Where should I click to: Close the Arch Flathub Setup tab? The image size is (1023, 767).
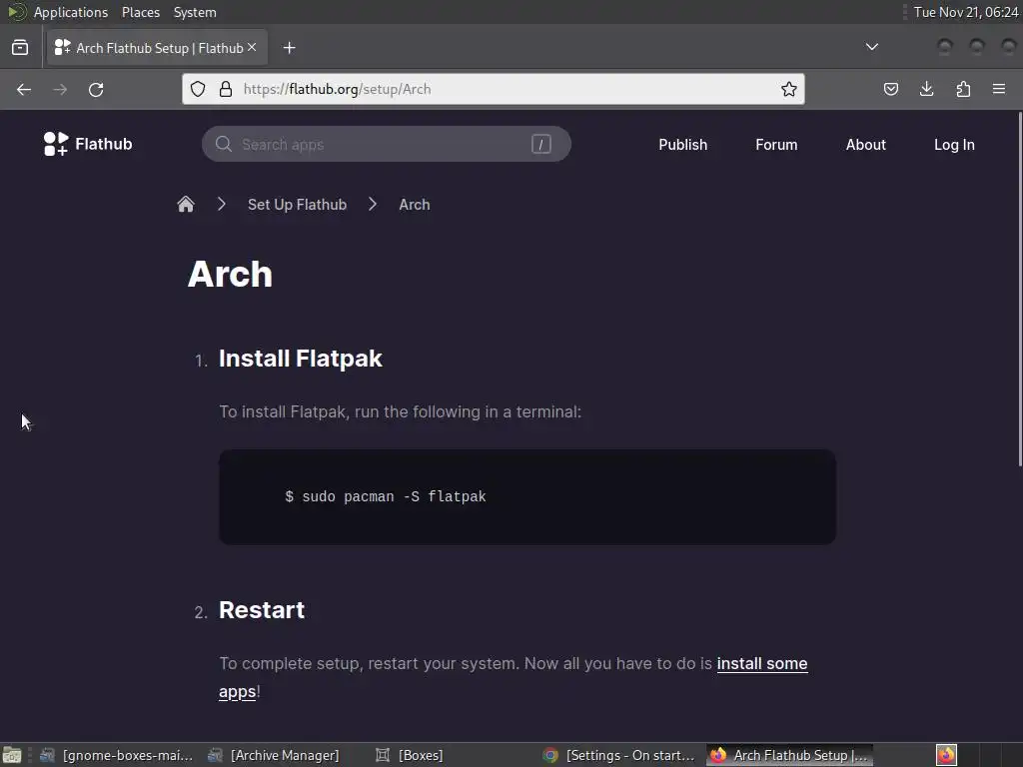[x=252, y=47]
